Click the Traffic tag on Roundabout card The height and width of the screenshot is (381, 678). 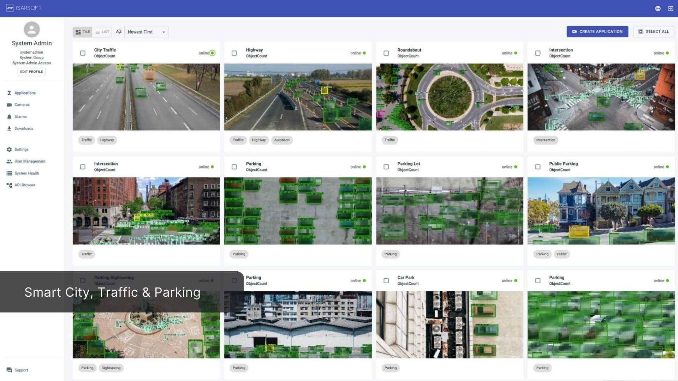[x=390, y=140]
